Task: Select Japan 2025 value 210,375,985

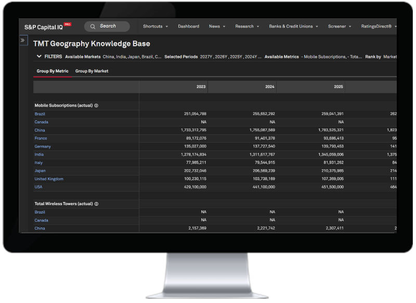Action: (x=332, y=171)
